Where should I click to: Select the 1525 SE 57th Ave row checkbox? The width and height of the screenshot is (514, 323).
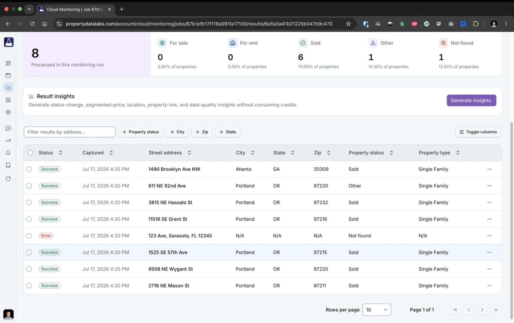click(29, 252)
